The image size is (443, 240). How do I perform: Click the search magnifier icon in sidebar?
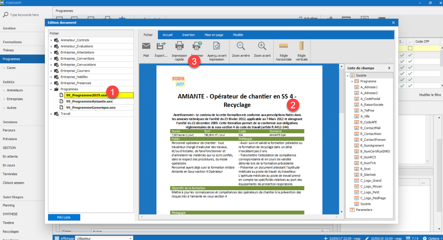(x=6, y=15)
